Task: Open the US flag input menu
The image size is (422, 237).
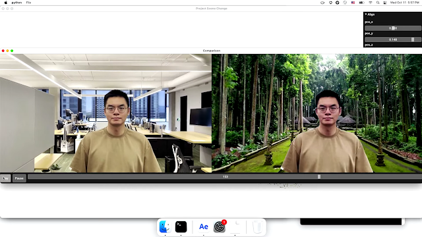Action: click(x=353, y=3)
